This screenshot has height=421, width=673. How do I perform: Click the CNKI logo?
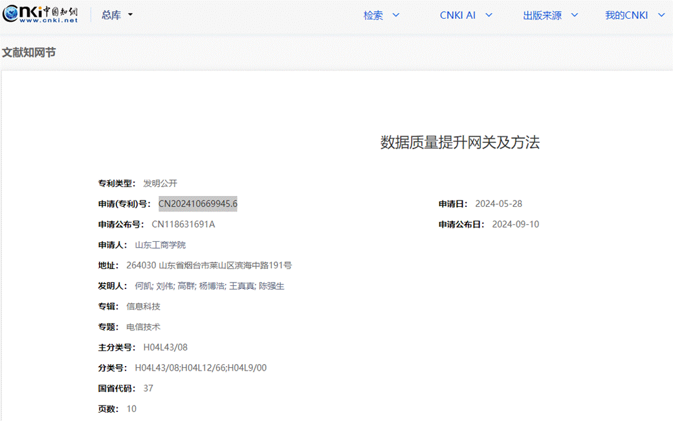[x=40, y=15]
